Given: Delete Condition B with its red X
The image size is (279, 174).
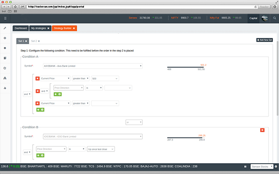Looking at the screenshot, I should click(x=262, y=130).
